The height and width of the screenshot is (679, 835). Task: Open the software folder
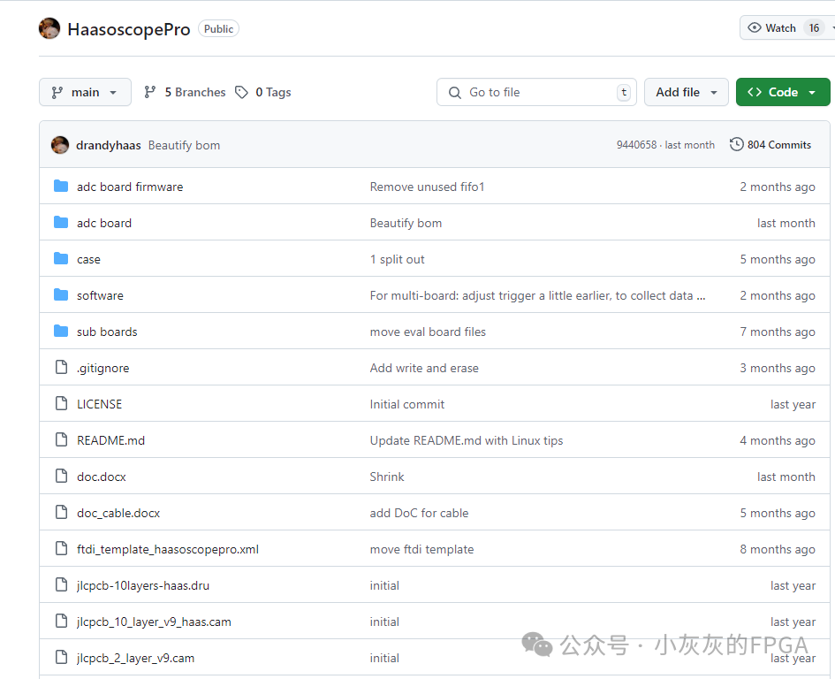(100, 295)
